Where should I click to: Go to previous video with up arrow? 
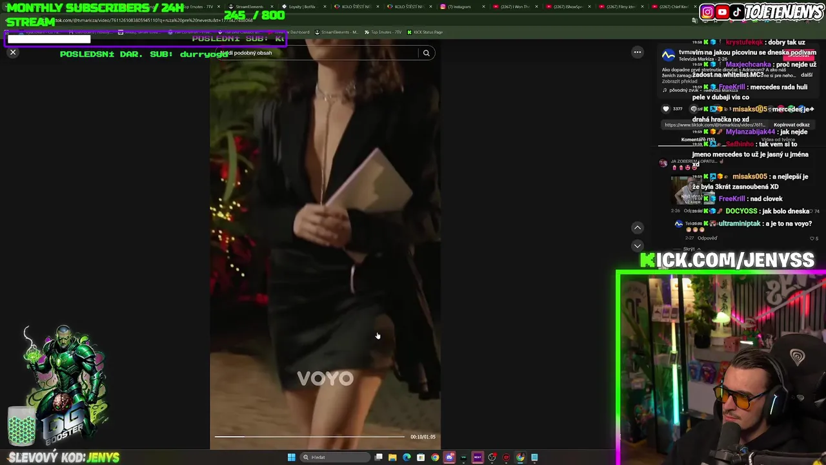pos(638,227)
